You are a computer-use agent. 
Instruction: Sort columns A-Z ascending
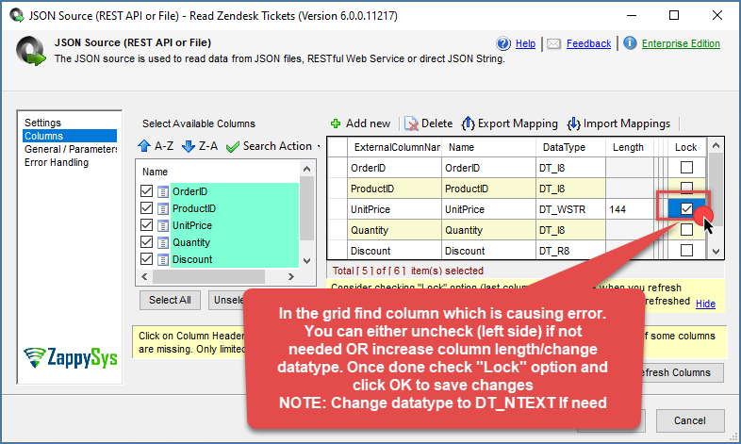point(156,146)
